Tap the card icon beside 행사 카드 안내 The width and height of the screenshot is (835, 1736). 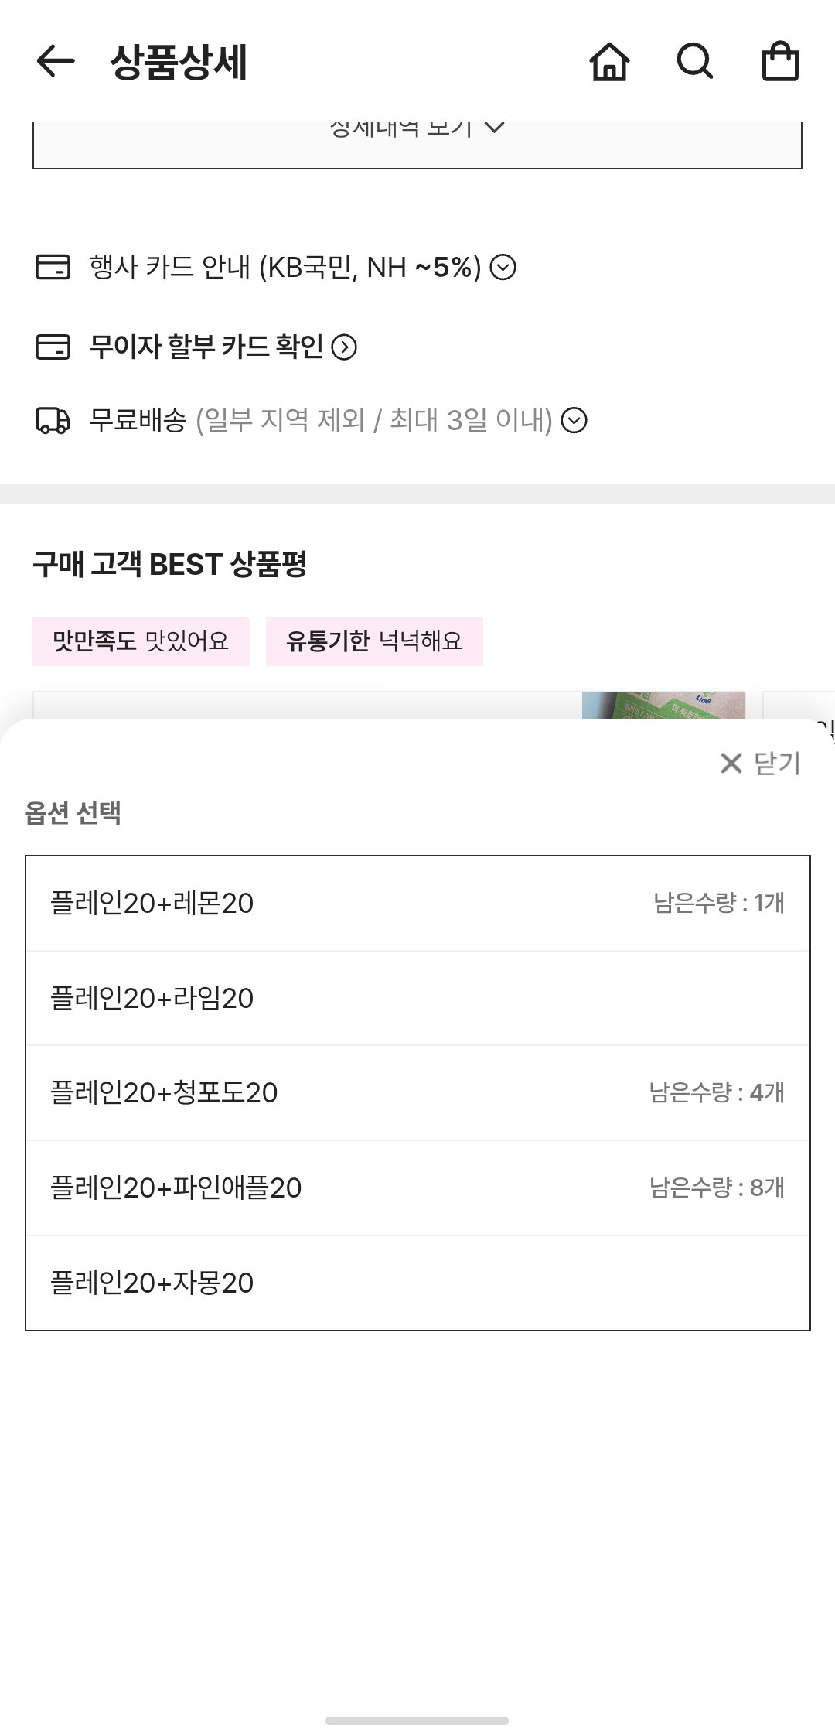coord(53,268)
